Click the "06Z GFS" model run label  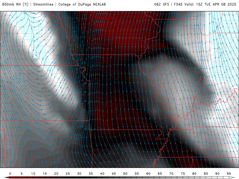[162, 4]
